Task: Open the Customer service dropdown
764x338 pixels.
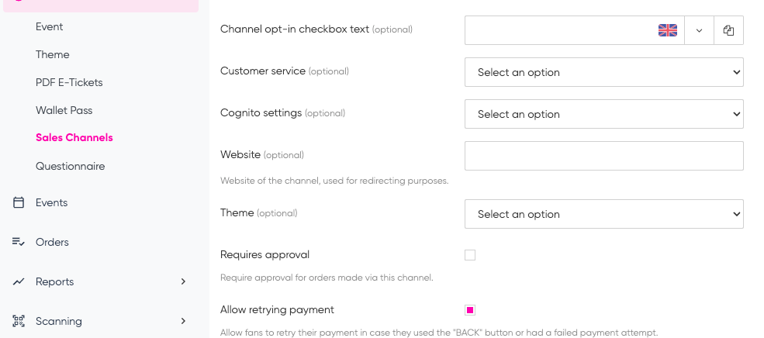Action: pos(603,72)
